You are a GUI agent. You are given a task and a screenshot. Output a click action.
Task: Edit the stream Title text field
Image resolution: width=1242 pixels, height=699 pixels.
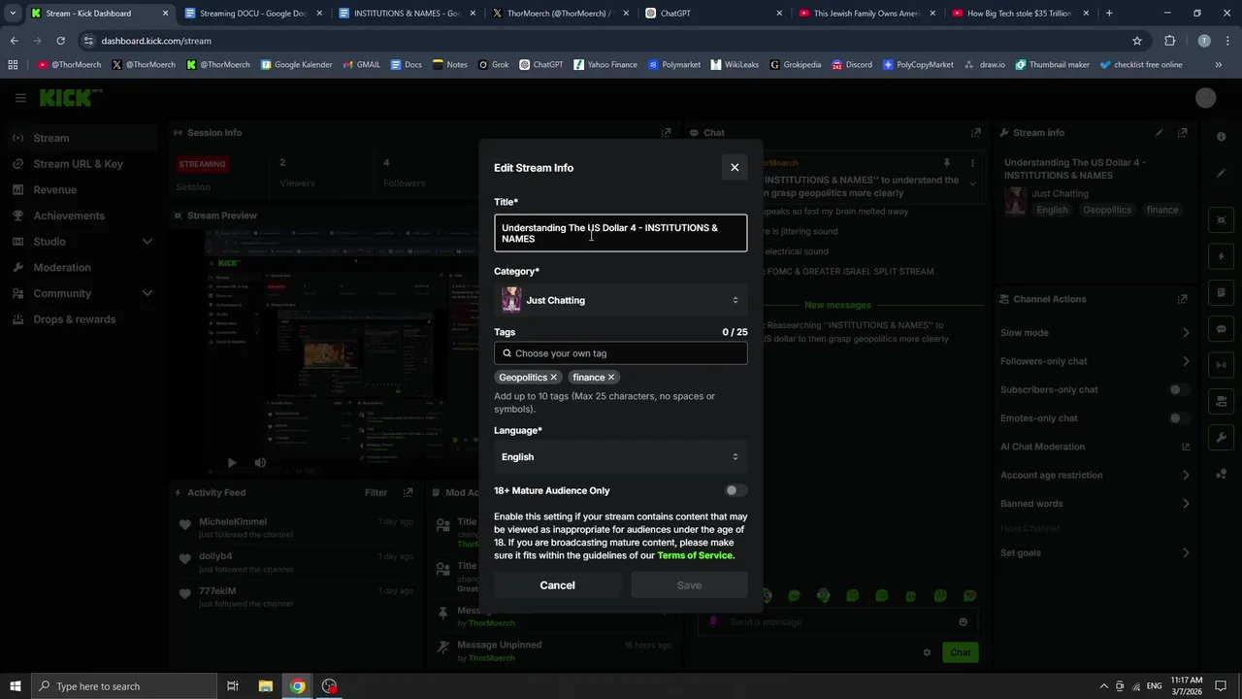pos(621,233)
